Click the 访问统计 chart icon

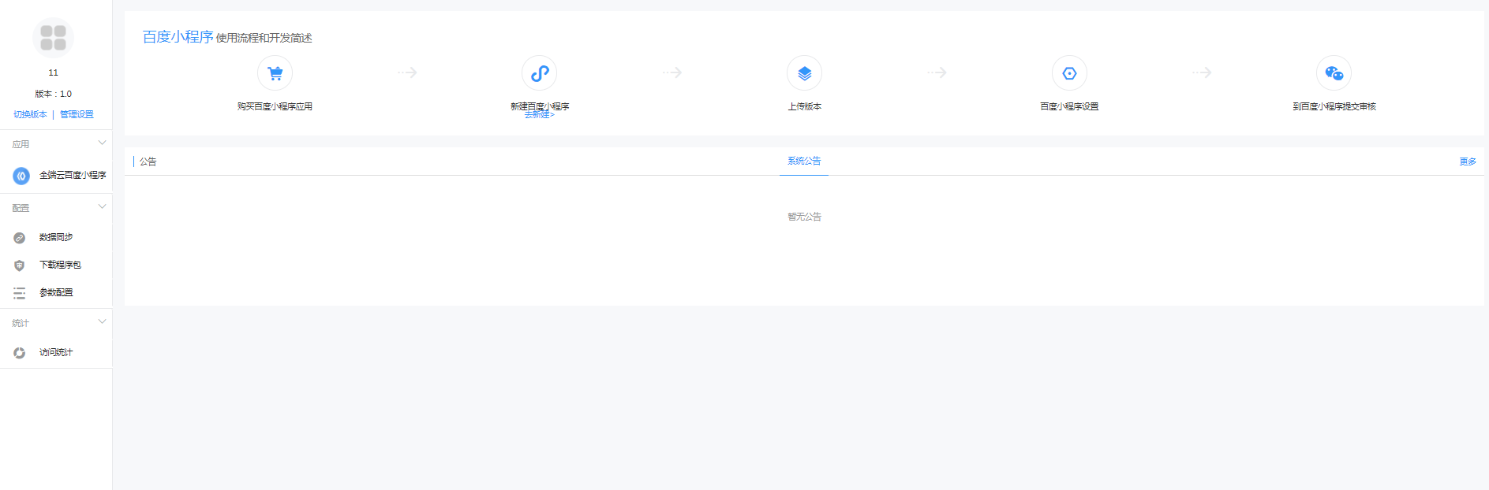[20, 353]
